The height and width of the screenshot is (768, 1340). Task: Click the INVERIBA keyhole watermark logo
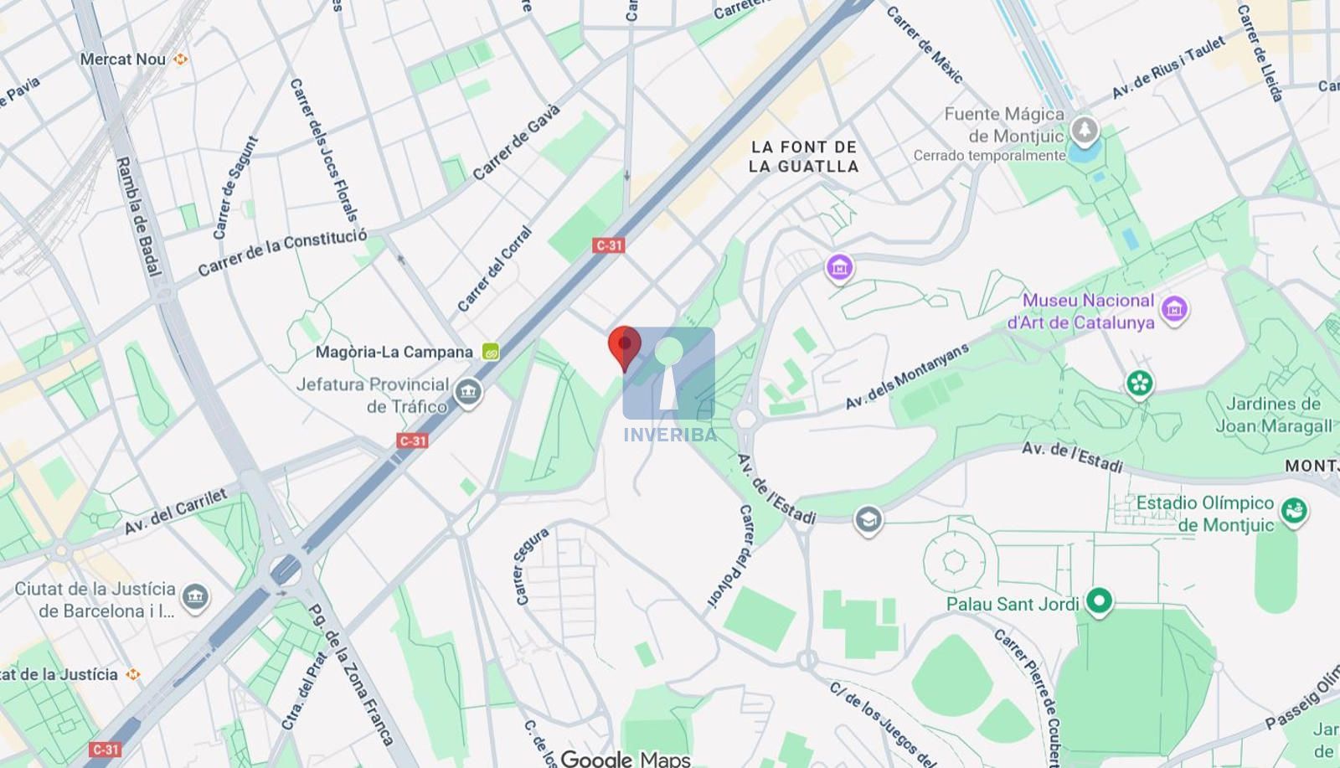pyautogui.click(x=669, y=384)
